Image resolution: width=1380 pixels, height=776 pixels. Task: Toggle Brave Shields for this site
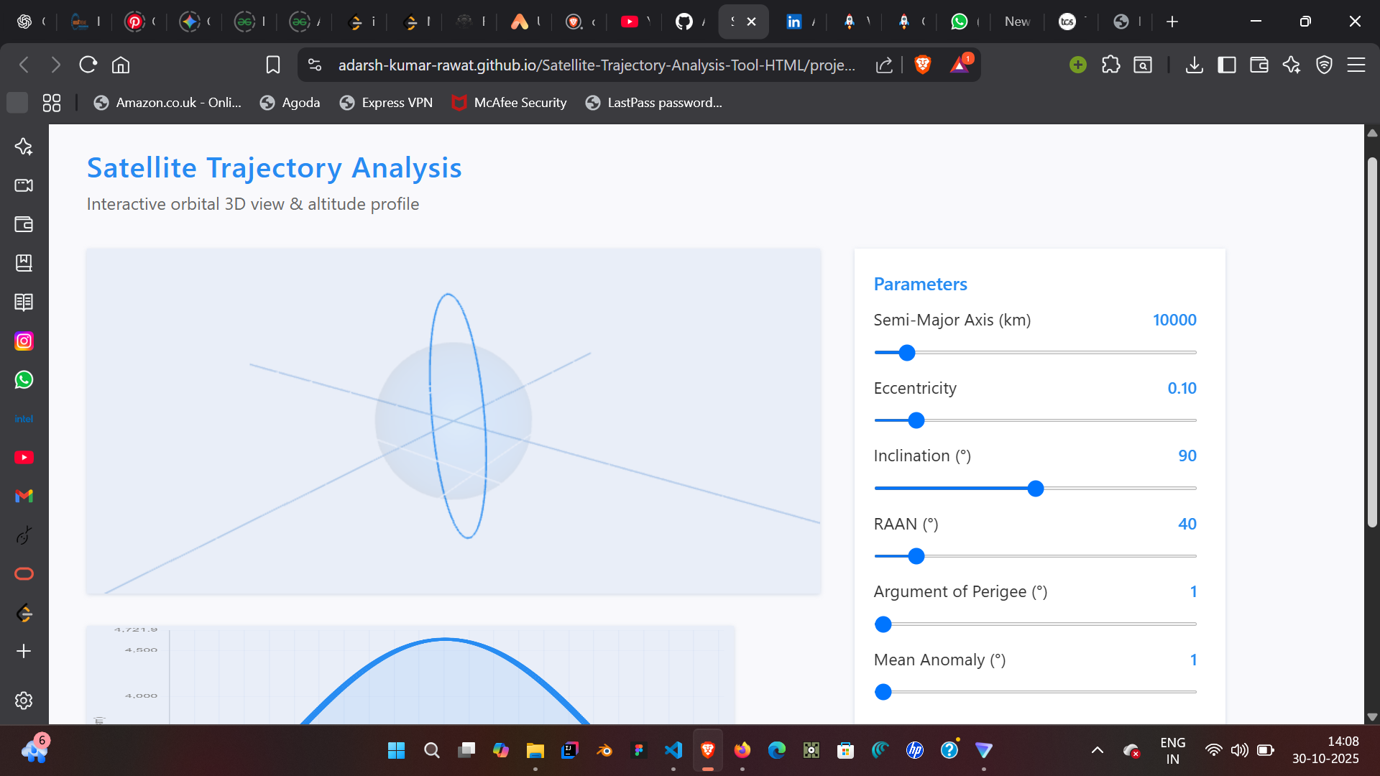(x=922, y=65)
